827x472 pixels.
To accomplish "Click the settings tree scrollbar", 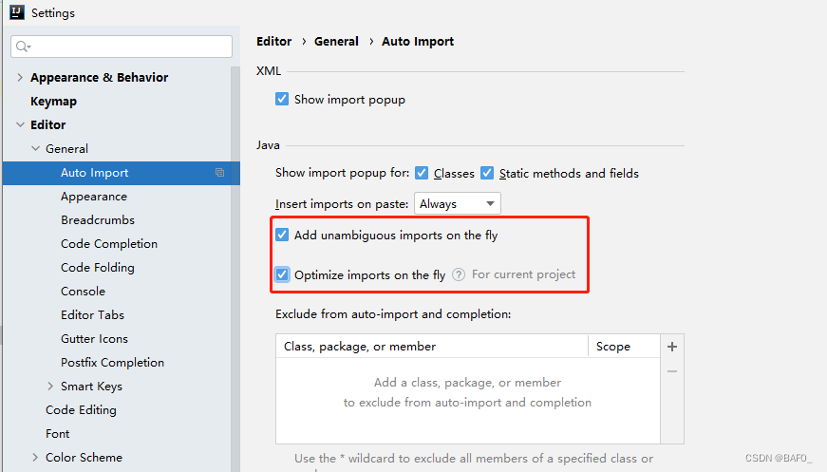I will pos(235,269).
